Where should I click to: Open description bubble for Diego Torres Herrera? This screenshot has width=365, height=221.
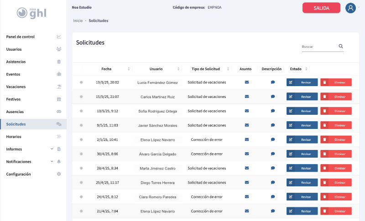(273, 182)
